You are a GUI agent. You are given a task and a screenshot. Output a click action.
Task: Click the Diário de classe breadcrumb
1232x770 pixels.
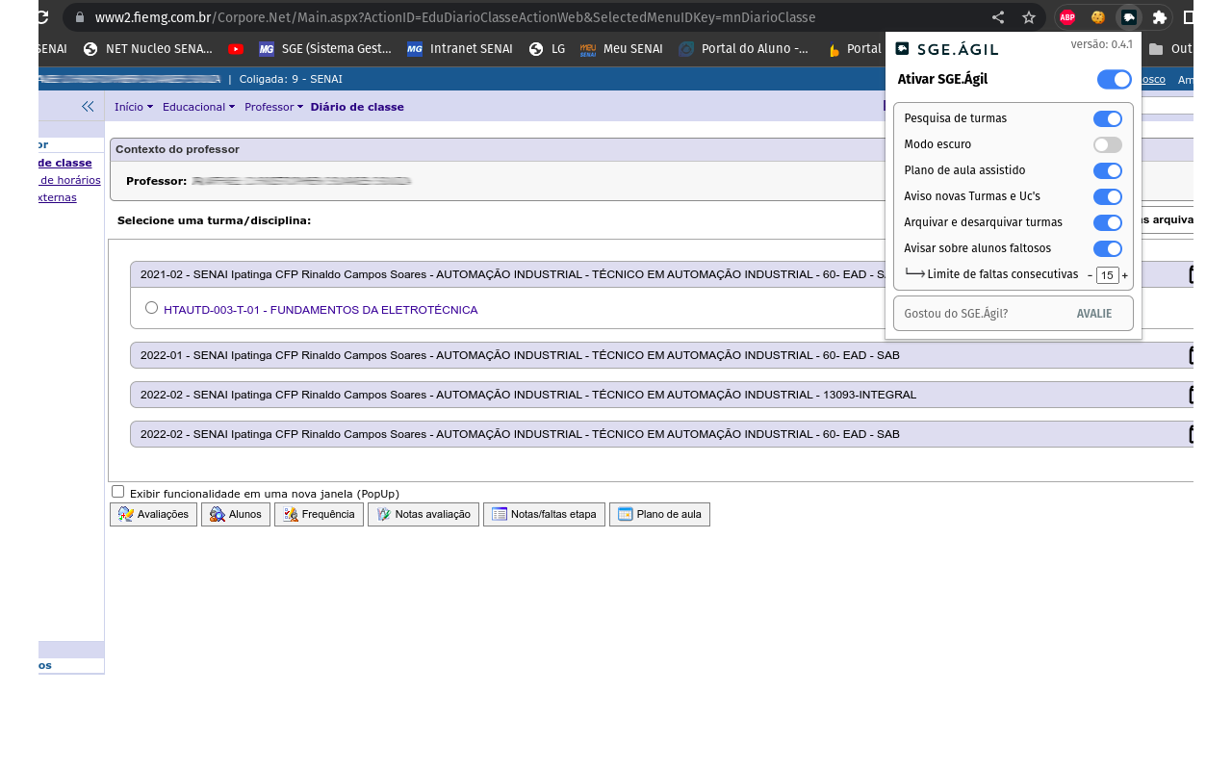tap(357, 107)
